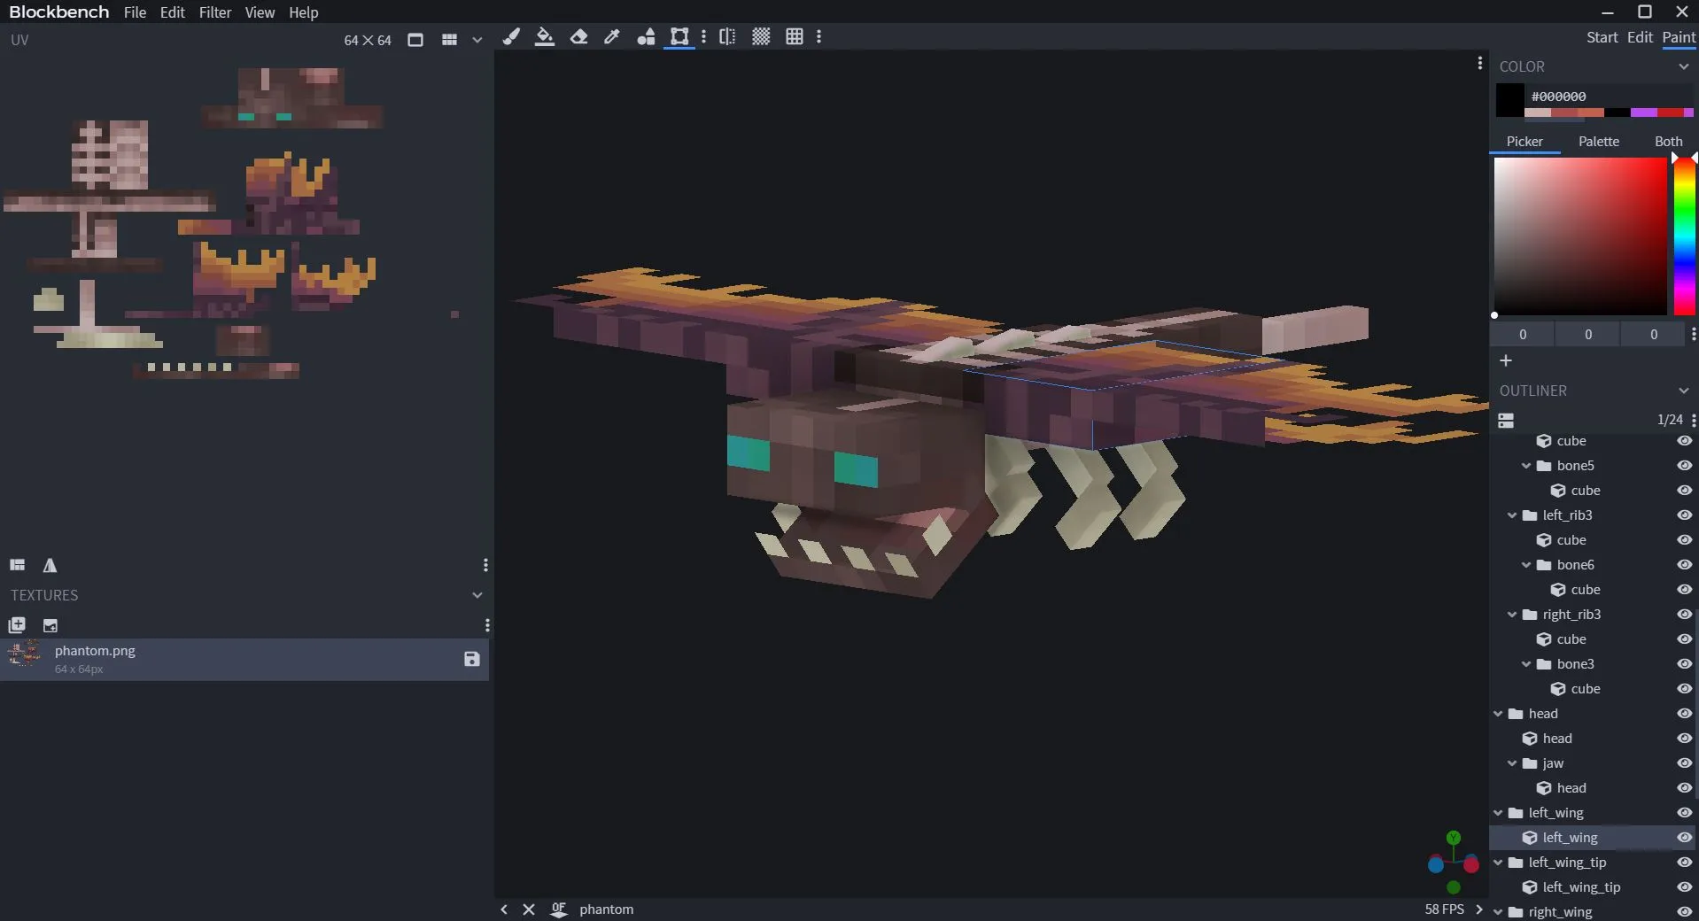Add current color to palette with plus
This screenshot has width=1699, height=921.
click(x=1506, y=360)
